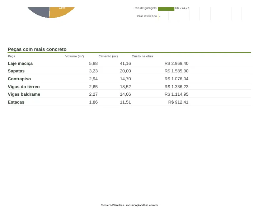Select volume value 5,88
This screenshot has width=258, height=214.
[93, 63]
